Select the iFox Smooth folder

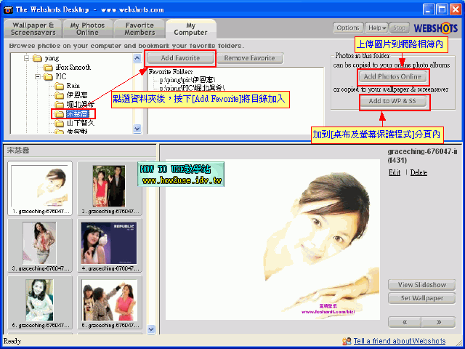coord(68,68)
